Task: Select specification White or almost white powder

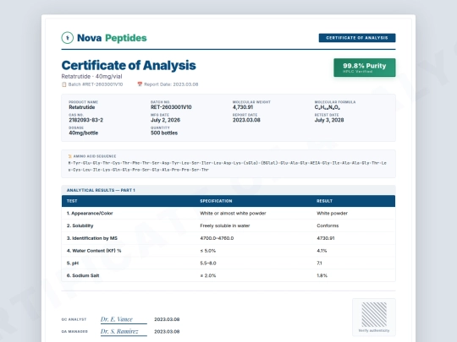Action: click(233, 213)
